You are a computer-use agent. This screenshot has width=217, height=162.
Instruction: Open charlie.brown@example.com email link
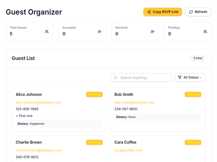(x=39, y=151)
